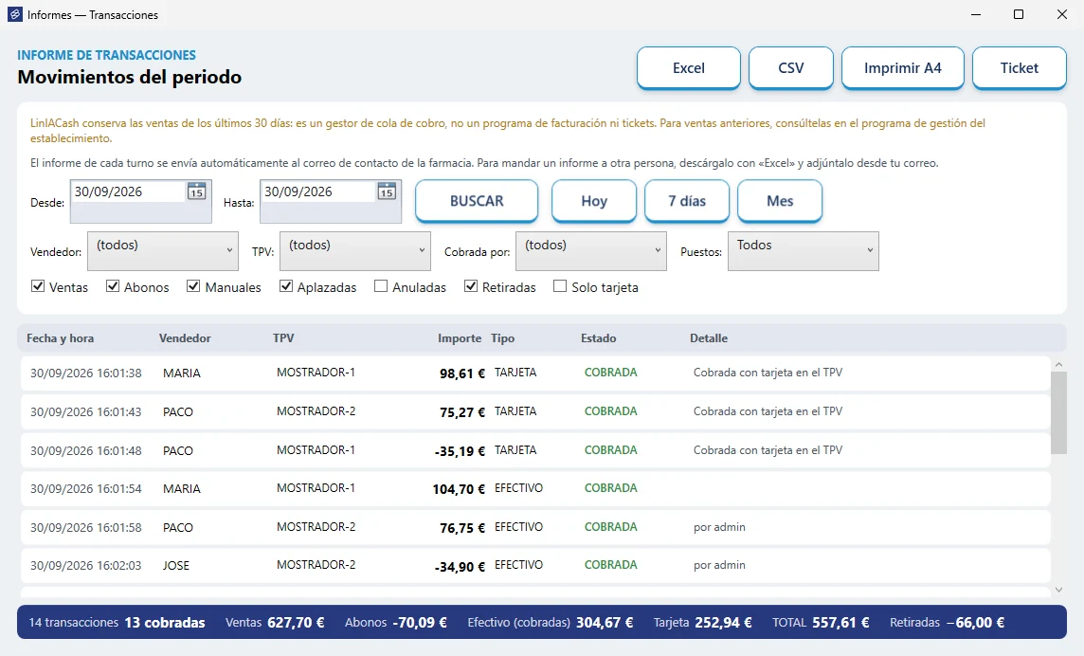
Task: Click the Estado column header
Action: [x=598, y=338]
